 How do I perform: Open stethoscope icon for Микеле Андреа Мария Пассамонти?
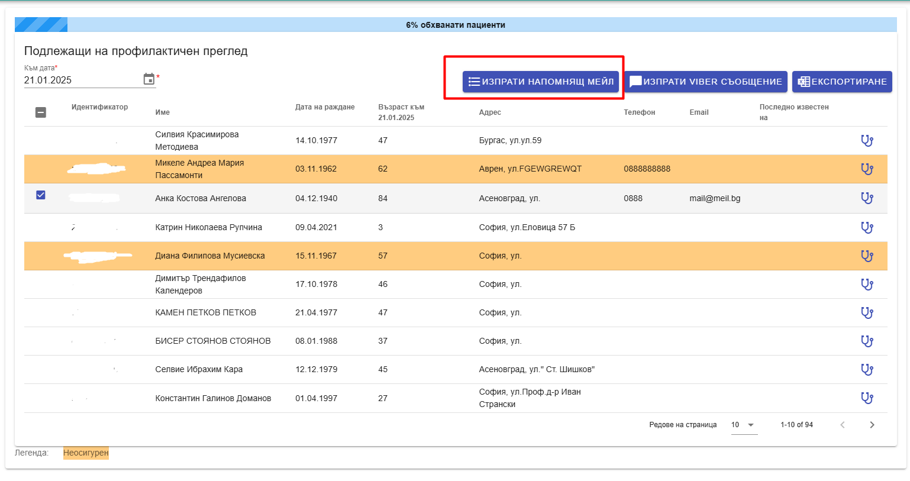tap(867, 169)
